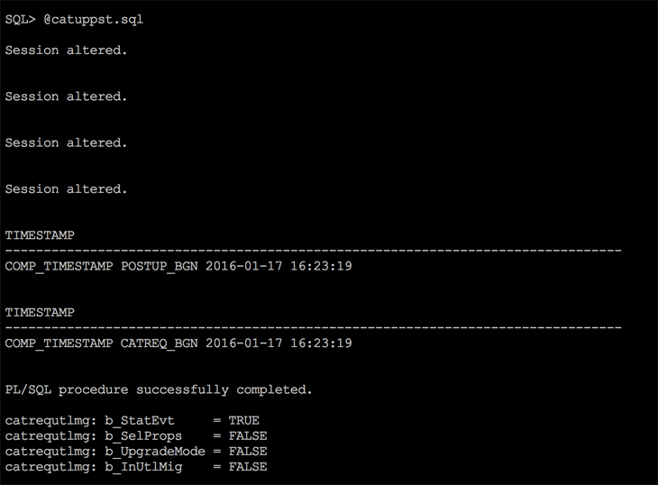This screenshot has width=658, height=485.
Task: Select the @catuppst.sql command text
Action: click(x=94, y=19)
